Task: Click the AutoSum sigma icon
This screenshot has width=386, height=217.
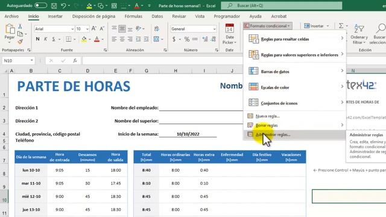Action: coord(341,25)
